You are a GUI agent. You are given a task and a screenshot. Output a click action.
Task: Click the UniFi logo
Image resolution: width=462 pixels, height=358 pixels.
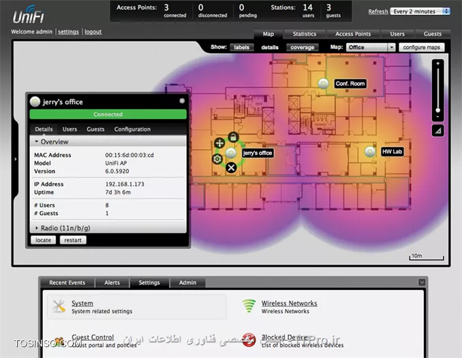pyautogui.click(x=29, y=14)
